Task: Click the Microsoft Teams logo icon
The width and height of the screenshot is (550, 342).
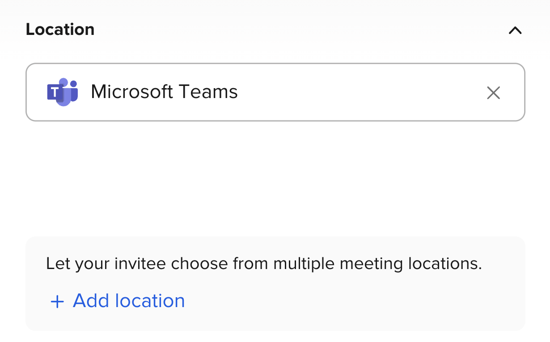Action: click(63, 92)
